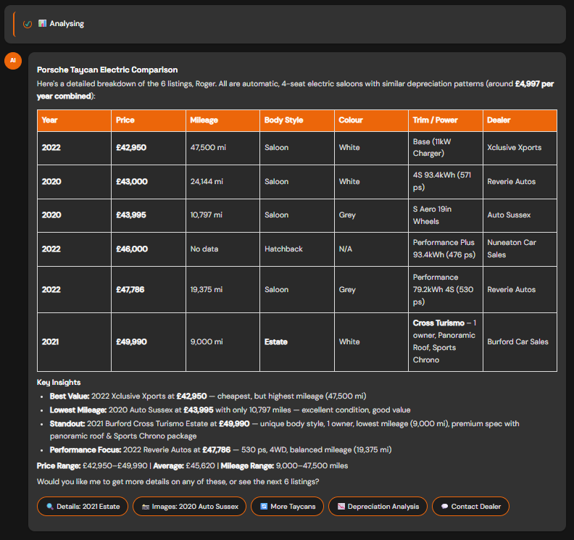Click the Porsche Taycan Electric Comparison heading
574x540 pixels.
107,70
